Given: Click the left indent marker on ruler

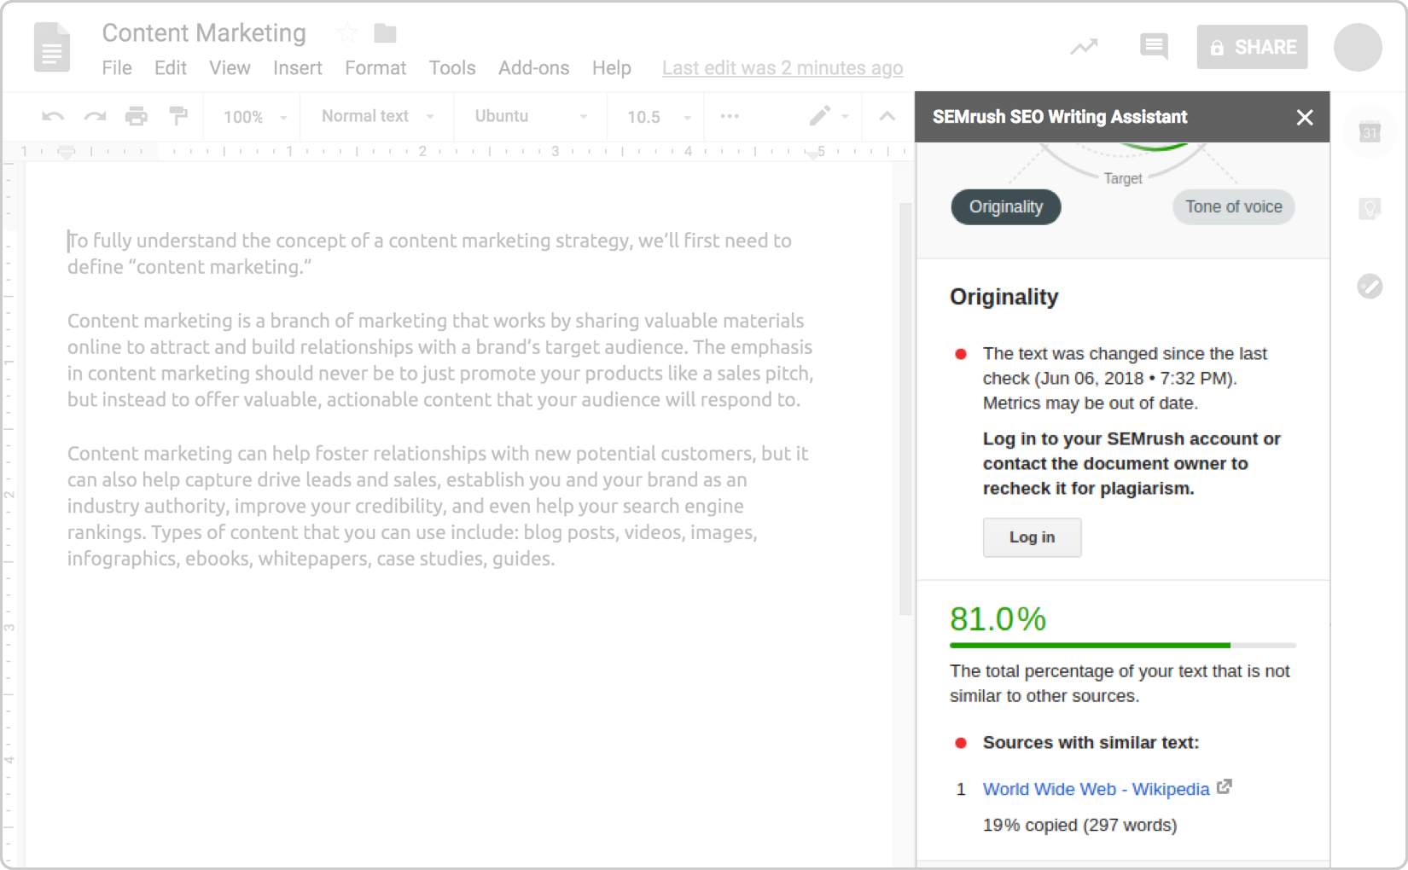Looking at the screenshot, I should (x=66, y=152).
